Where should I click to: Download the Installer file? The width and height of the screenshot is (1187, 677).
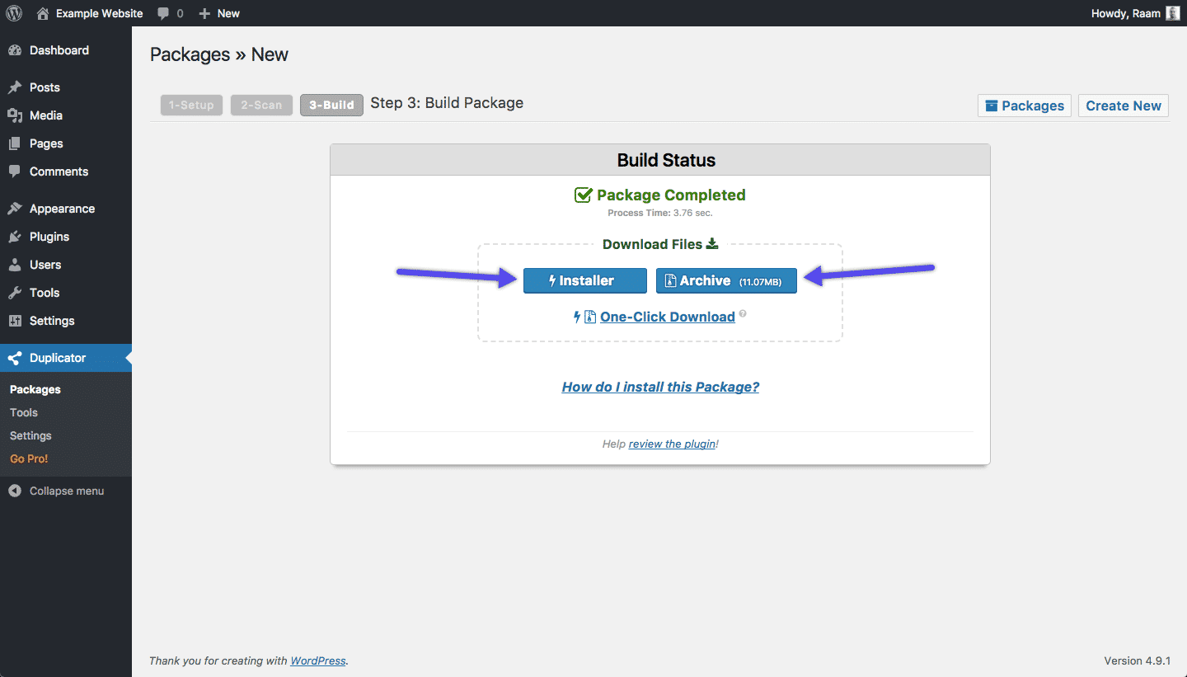[x=584, y=280]
